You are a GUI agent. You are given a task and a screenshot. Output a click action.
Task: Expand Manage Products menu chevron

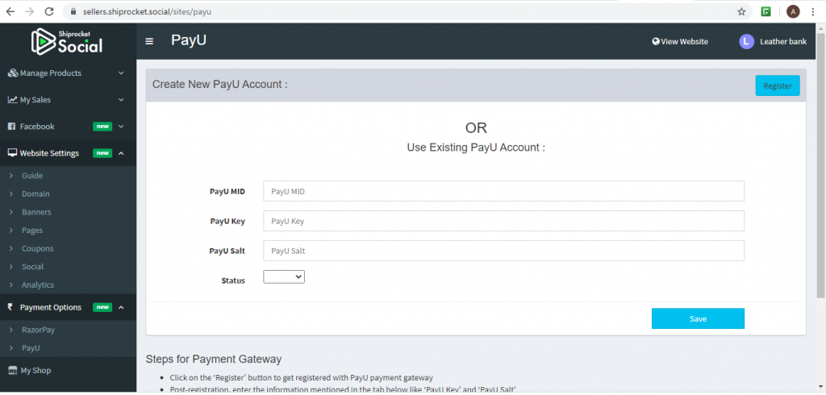coord(121,73)
